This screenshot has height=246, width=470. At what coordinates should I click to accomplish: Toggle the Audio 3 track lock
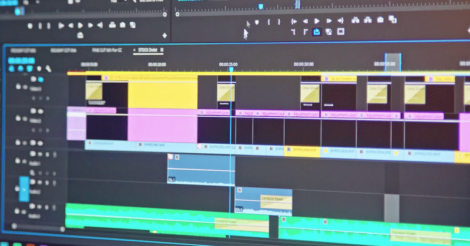pyautogui.click(x=17, y=211)
